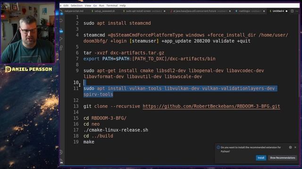Click the 'cd ../build' line
302x169 pixels.
[98, 136]
